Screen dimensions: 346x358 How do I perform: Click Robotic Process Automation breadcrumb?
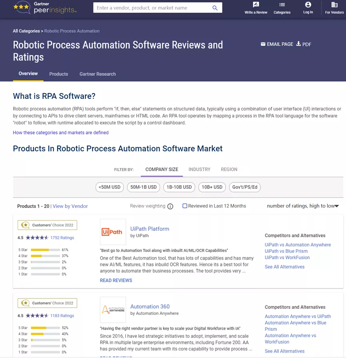coord(72,31)
